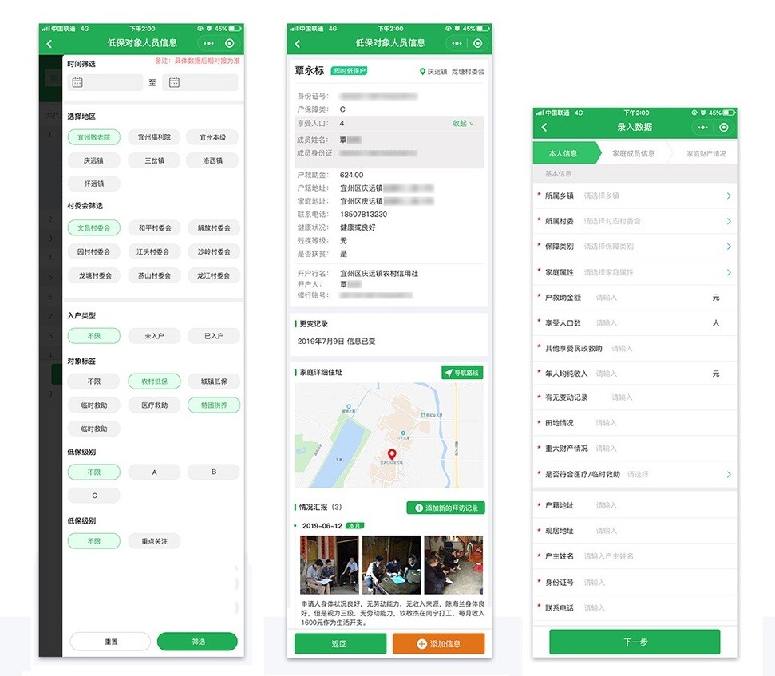Screen dimensions: 775x676
Task: Collapse 享受人口 details via 收起
Action: tap(461, 124)
